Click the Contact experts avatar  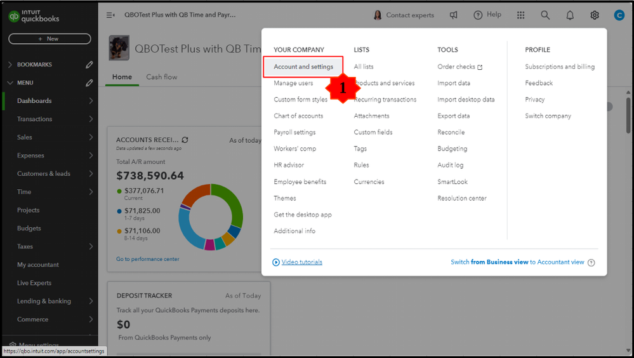click(377, 15)
